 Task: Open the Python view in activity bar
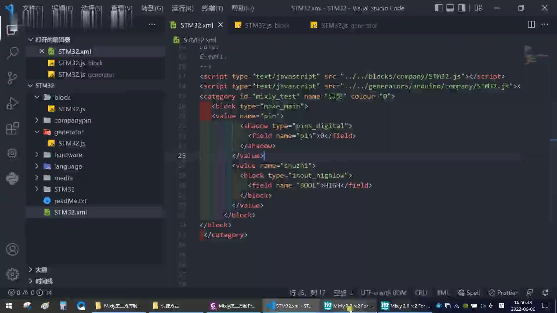12,178
